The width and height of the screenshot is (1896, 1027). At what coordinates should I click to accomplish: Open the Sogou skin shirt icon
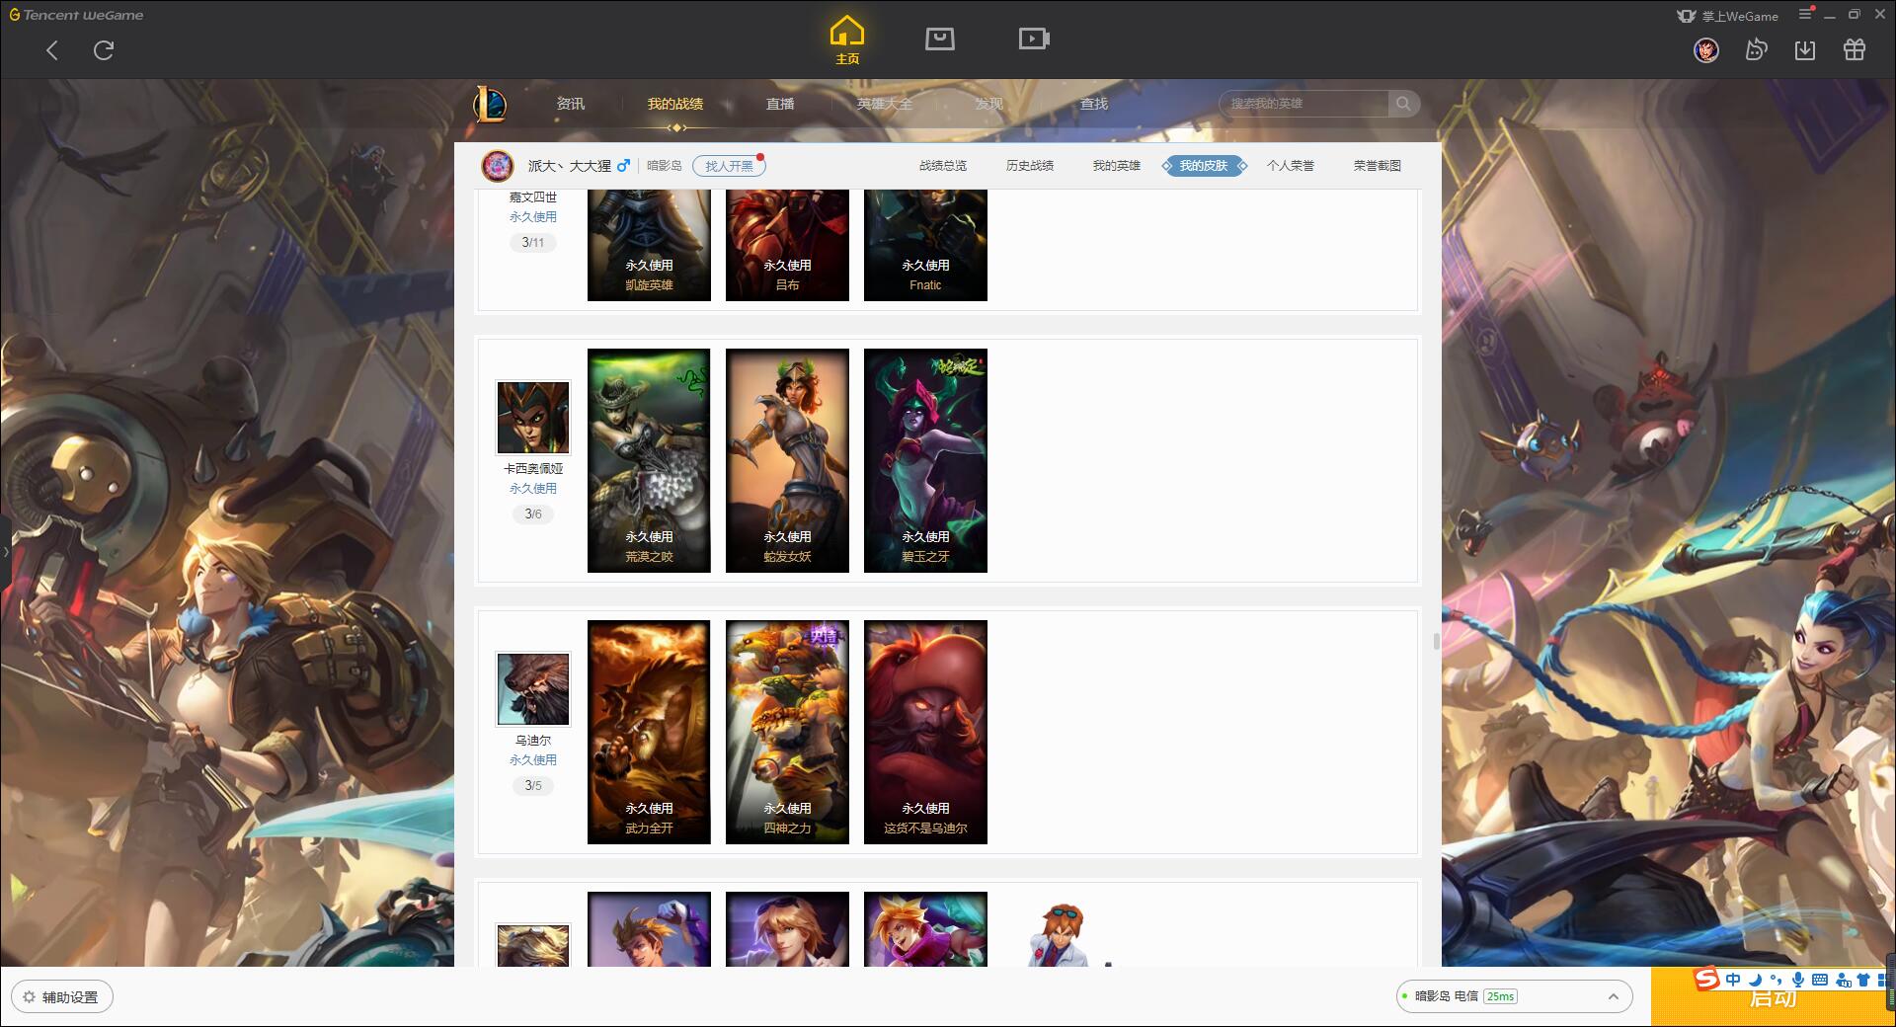point(1863,980)
